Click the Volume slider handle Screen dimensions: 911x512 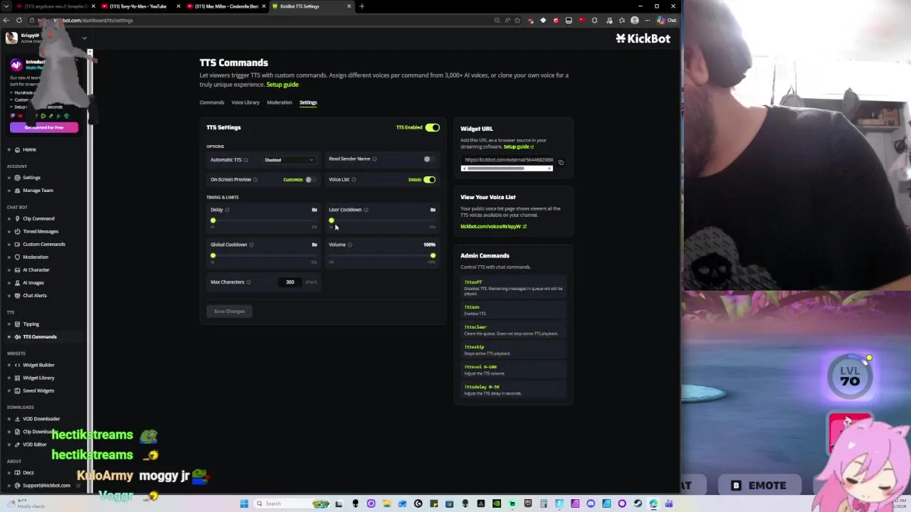[433, 255]
